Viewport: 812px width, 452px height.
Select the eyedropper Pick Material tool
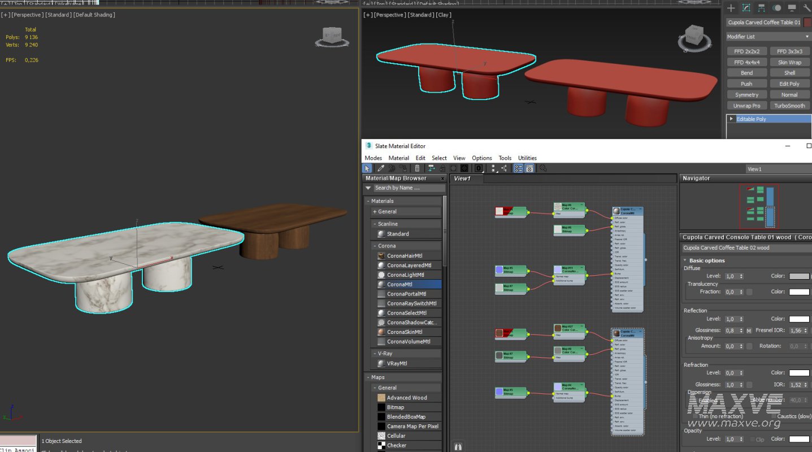(x=381, y=168)
